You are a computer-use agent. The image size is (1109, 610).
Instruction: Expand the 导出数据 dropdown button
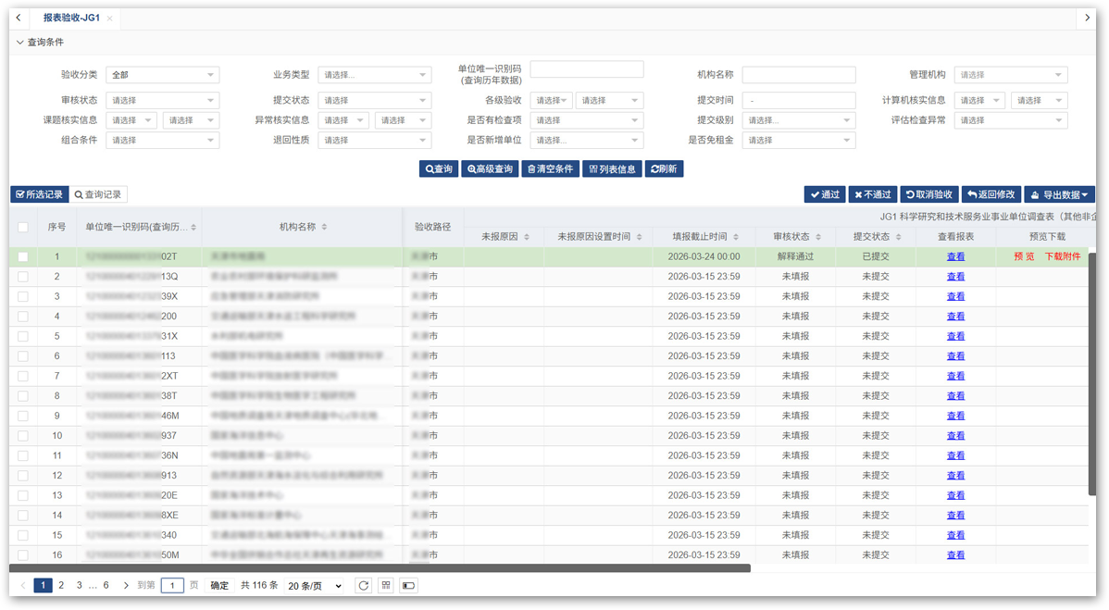point(1059,194)
